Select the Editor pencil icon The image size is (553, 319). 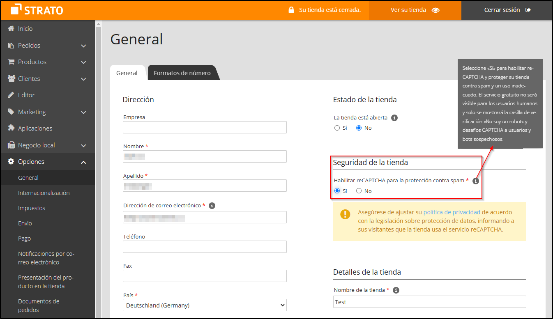click(10, 95)
